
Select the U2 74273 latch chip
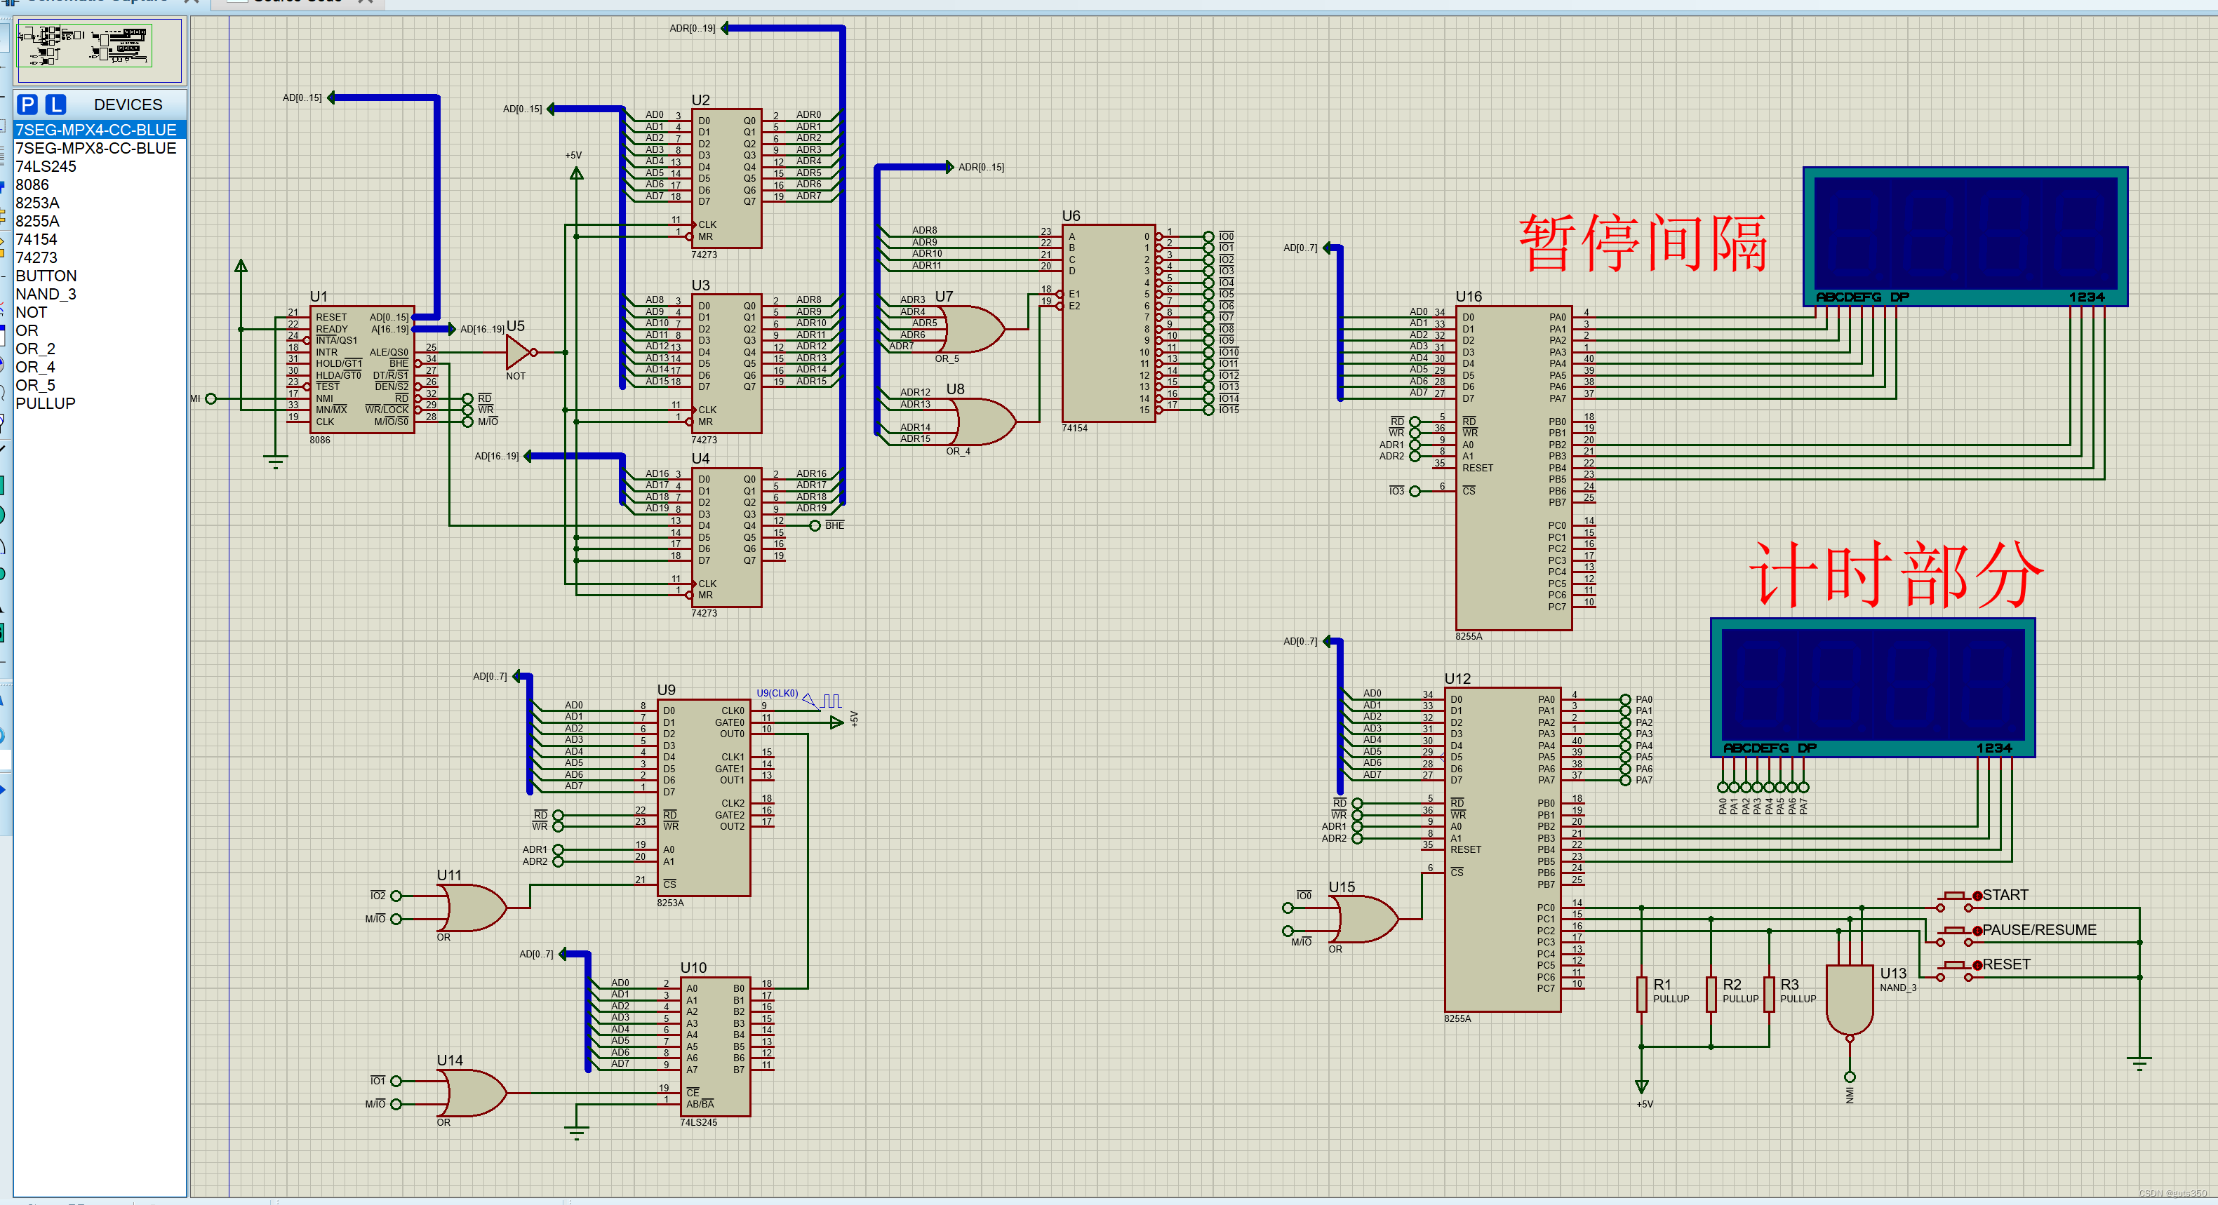coord(727,178)
